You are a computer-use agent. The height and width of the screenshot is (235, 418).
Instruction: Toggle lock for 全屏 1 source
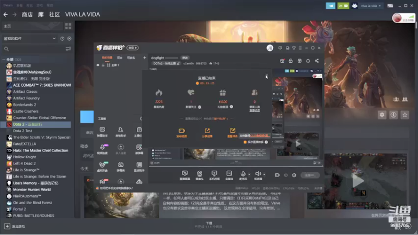[x=103, y=65]
